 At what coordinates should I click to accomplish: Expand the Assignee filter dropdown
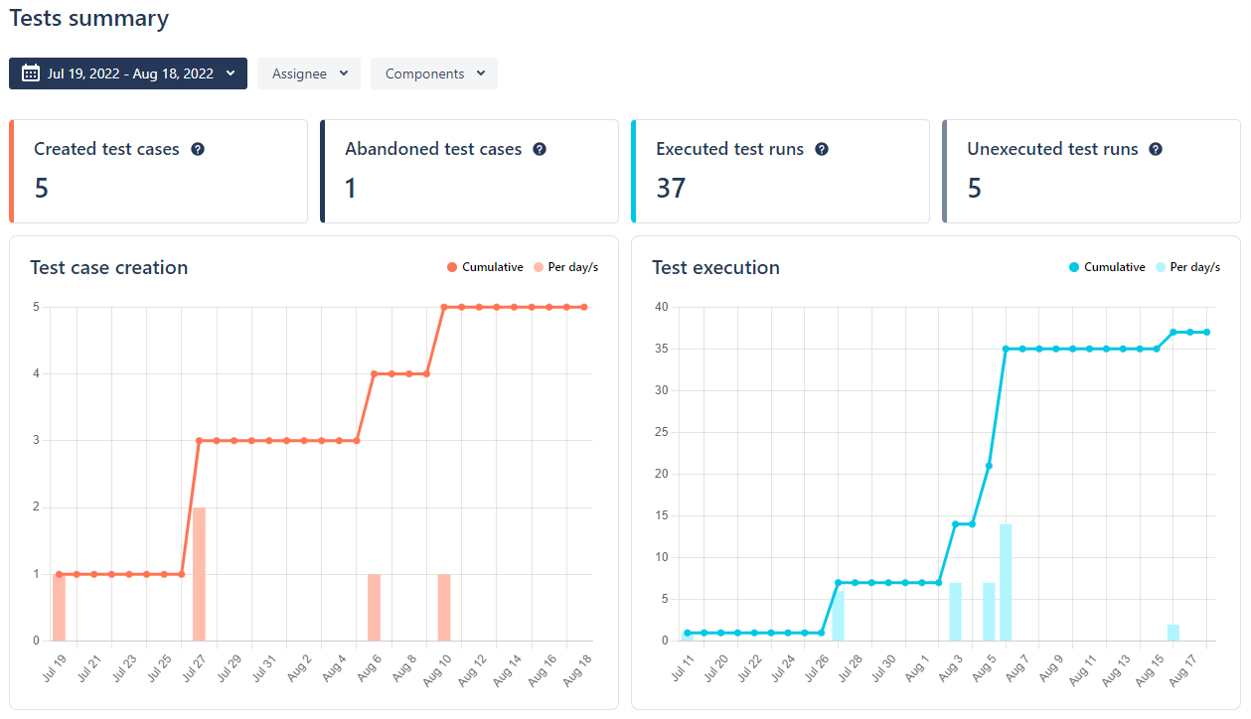309,73
